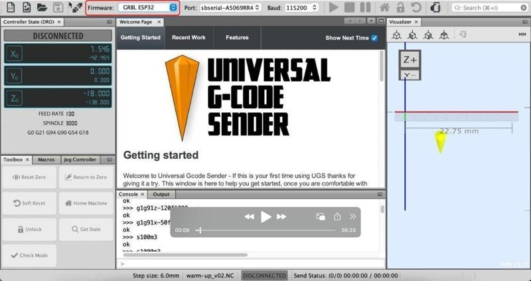Open the Port selection combo box

coord(230,7)
